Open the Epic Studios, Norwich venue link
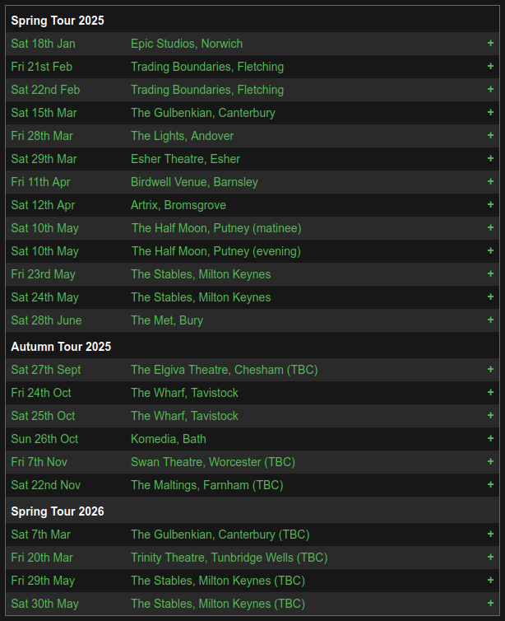 pos(187,44)
